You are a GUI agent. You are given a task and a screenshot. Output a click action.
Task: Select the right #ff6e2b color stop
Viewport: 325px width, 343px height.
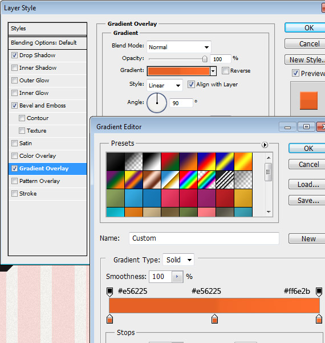click(319, 319)
